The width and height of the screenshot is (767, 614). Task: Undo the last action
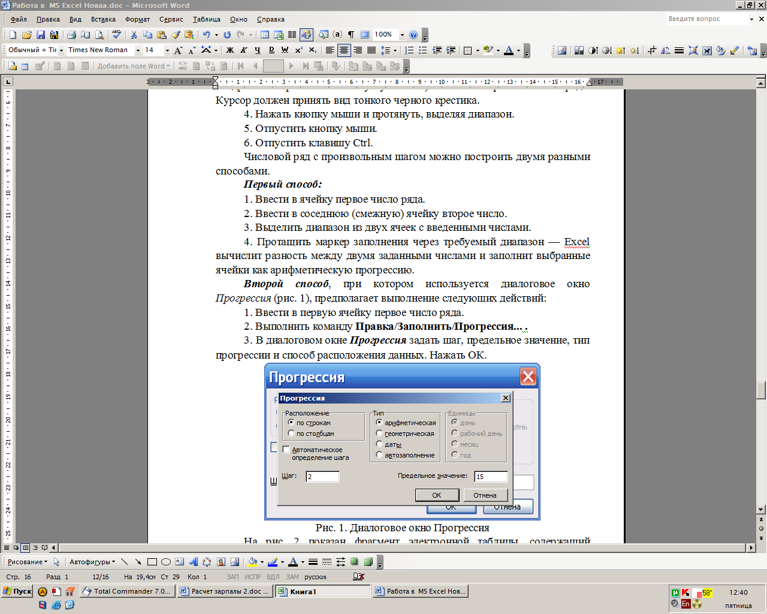tap(206, 35)
